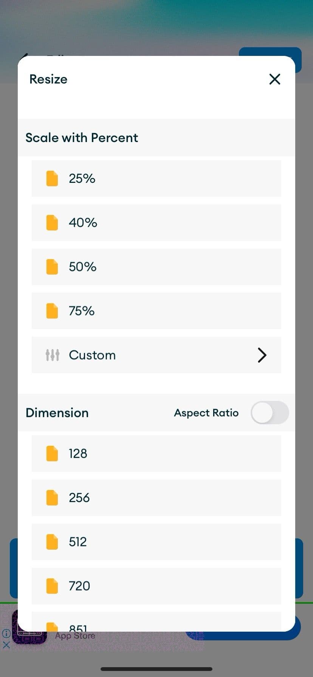Screen dimensions: 313x677
Task: Select the 75% scale option
Action: tap(156, 311)
